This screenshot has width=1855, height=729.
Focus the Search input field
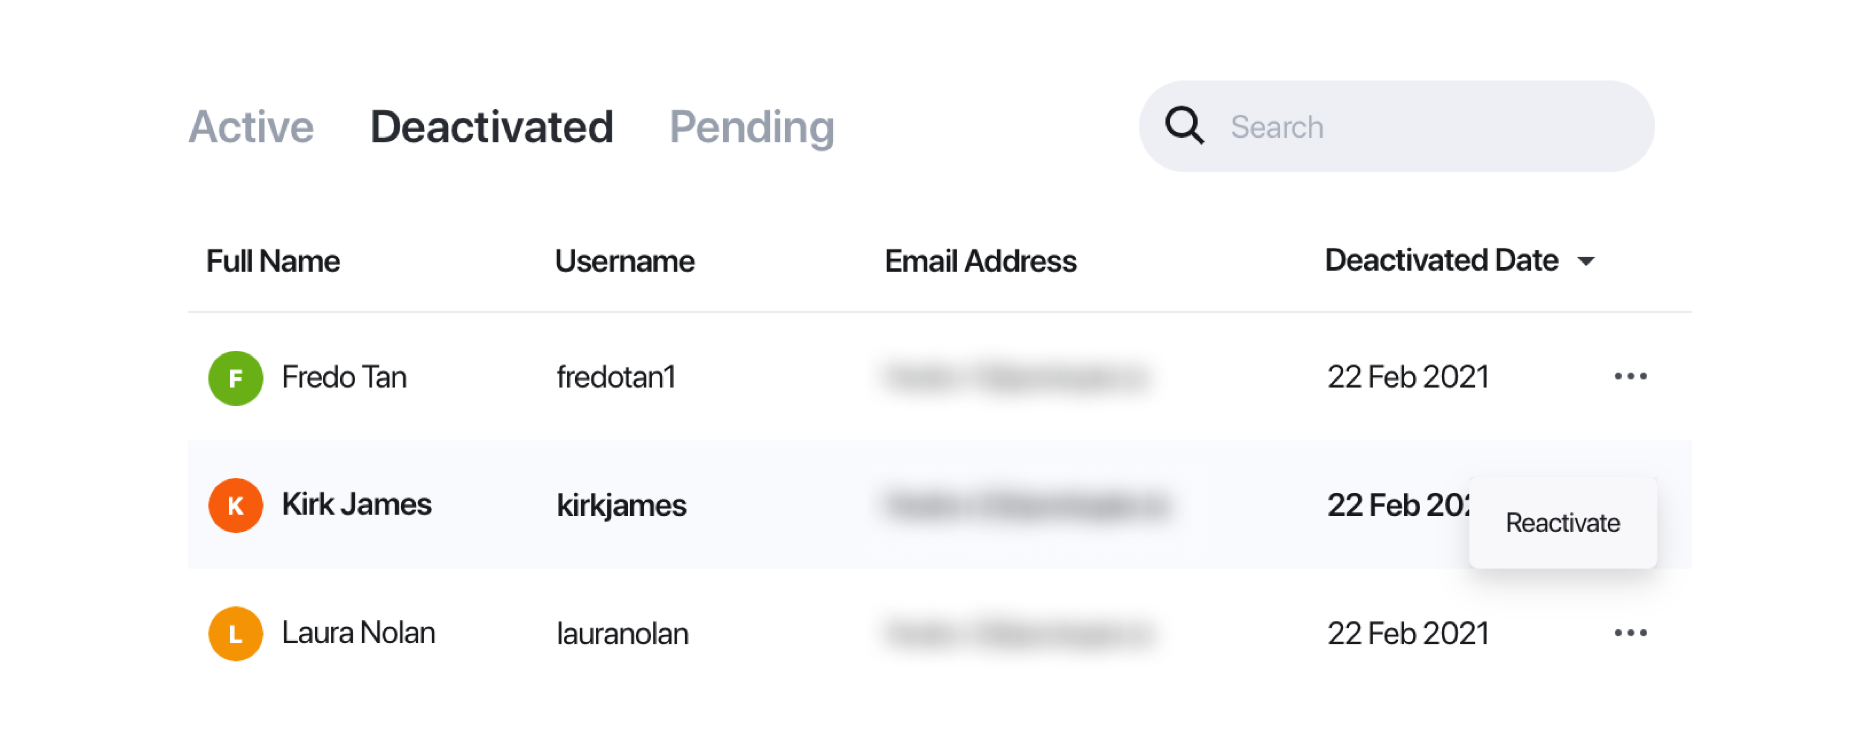tap(1396, 126)
